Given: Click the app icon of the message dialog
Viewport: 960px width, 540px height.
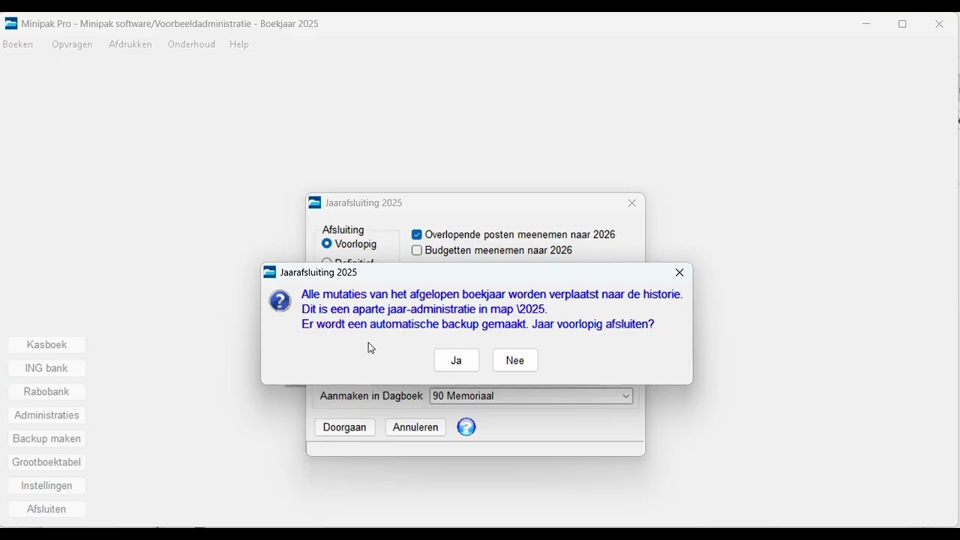Looking at the screenshot, I should click(270, 272).
